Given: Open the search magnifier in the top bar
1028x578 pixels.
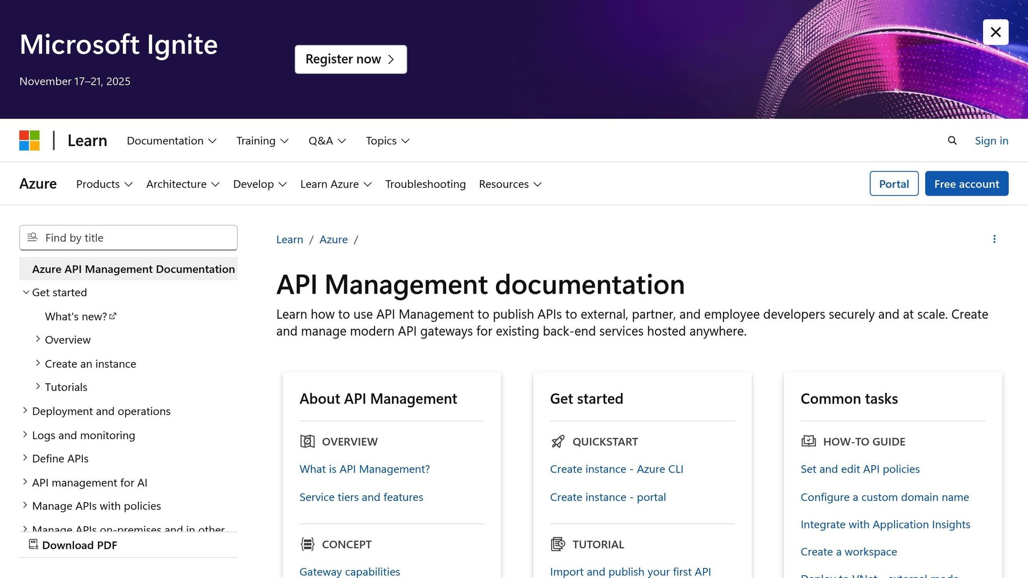Looking at the screenshot, I should pos(952,140).
